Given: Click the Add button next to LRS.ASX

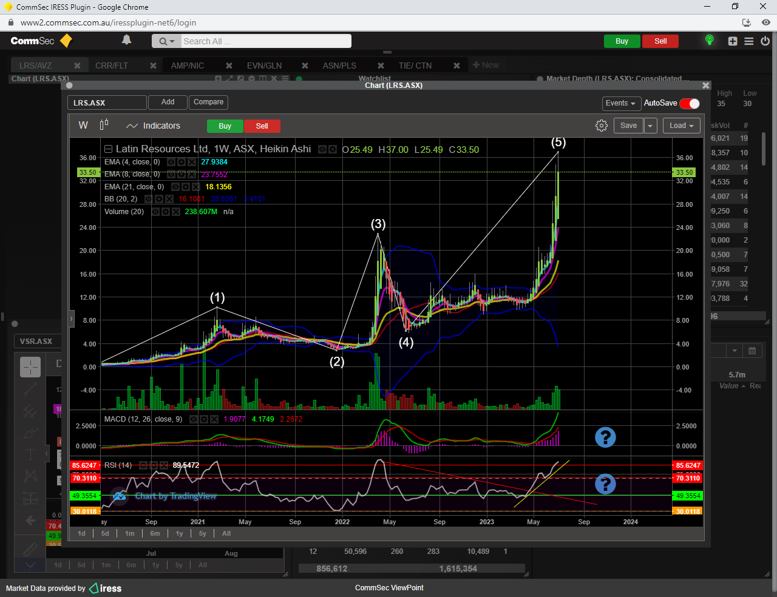Looking at the screenshot, I should pyautogui.click(x=168, y=103).
